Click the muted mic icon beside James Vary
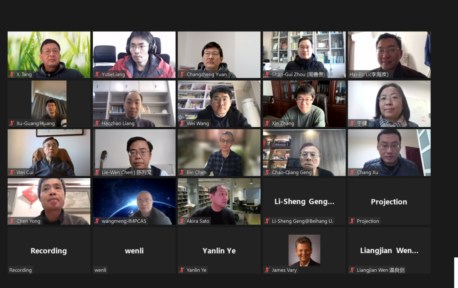This screenshot has height=288, width=458. [x=267, y=270]
